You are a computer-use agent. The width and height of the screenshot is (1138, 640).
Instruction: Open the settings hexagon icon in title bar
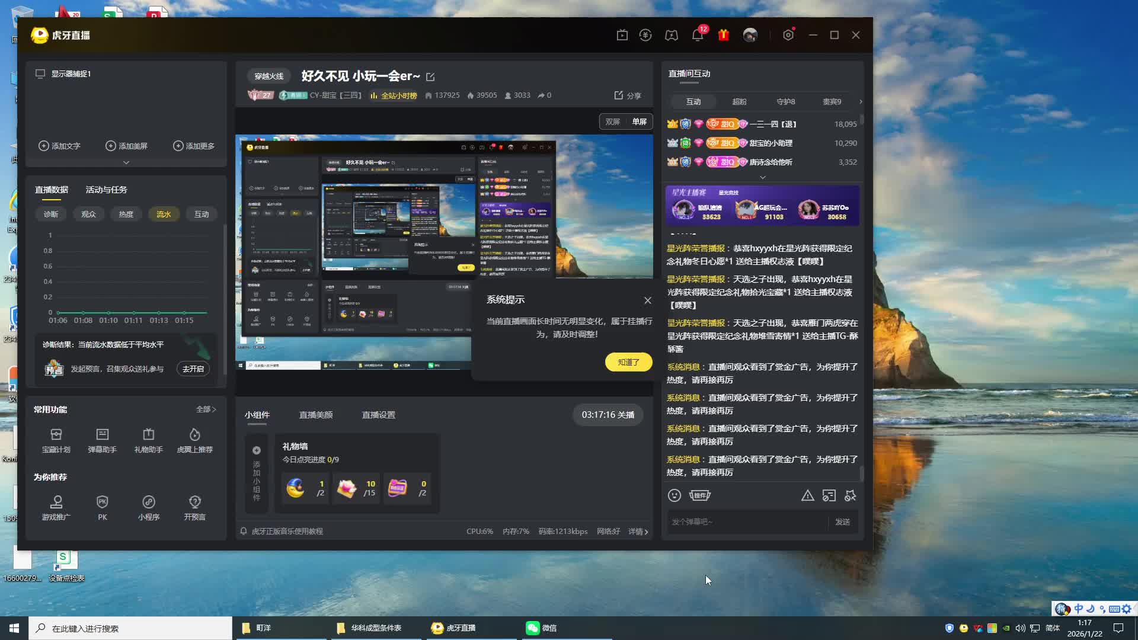point(788,36)
